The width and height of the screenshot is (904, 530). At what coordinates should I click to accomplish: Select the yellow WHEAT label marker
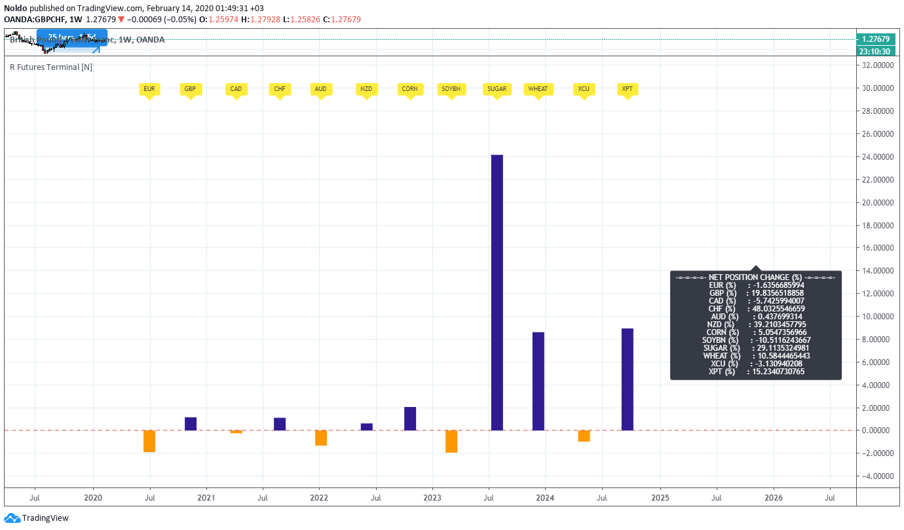coord(538,90)
